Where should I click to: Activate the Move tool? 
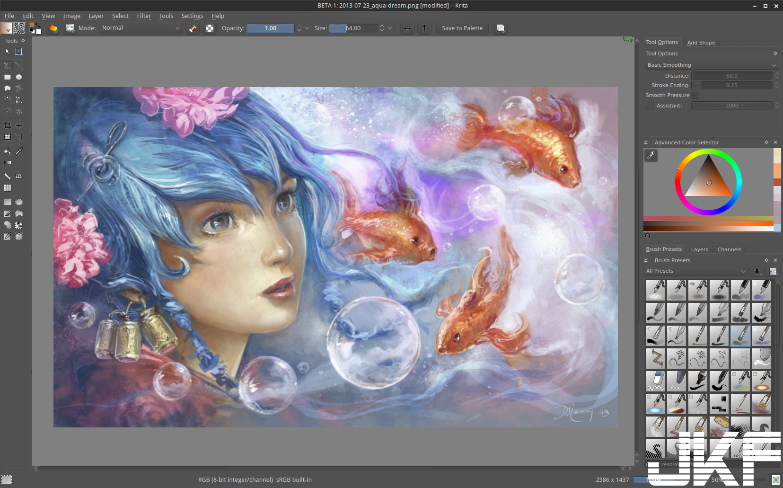coord(19,125)
